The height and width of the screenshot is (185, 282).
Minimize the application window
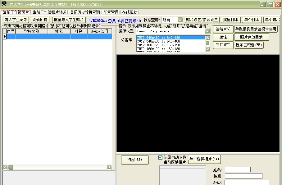tap(263, 4)
